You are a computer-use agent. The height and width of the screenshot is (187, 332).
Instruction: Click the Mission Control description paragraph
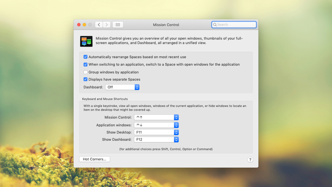tap(169, 40)
